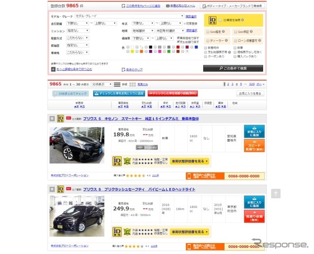Open お気に入りを見る favorites button
This screenshot has height=254, width=314.
(x=250, y=94)
